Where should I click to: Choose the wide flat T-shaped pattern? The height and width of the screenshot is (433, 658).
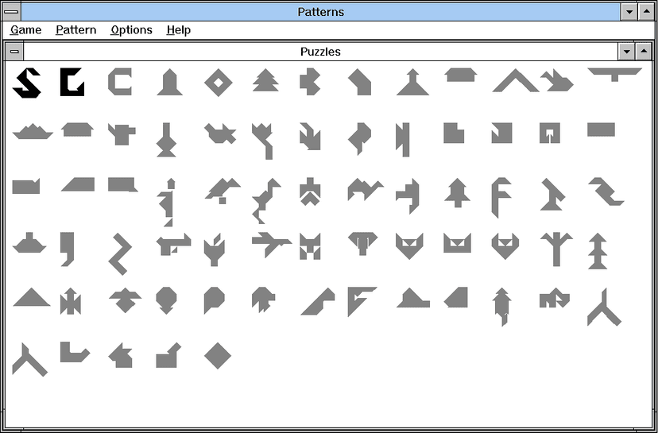(x=615, y=75)
